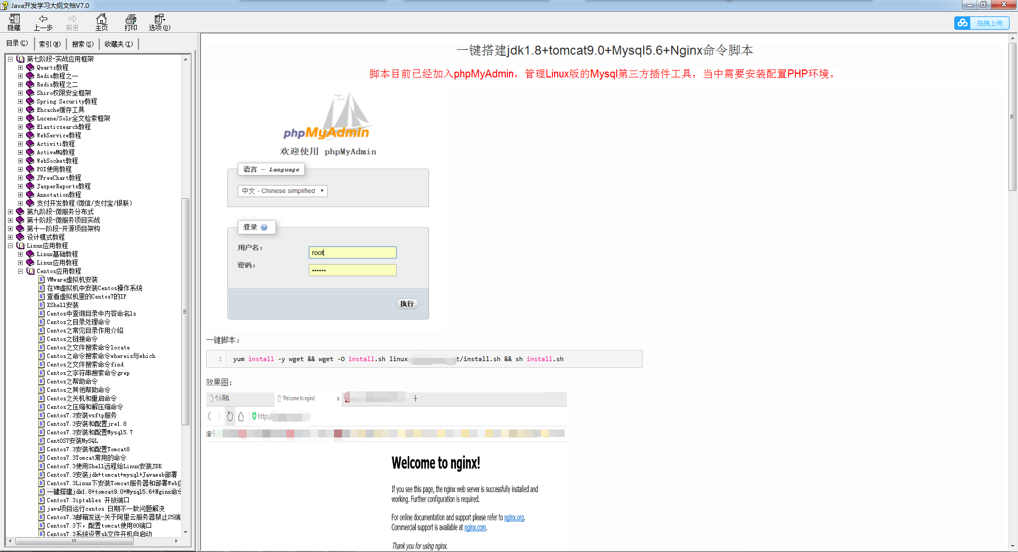Close the Welcome to nginx tab

[x=338, y=399]
